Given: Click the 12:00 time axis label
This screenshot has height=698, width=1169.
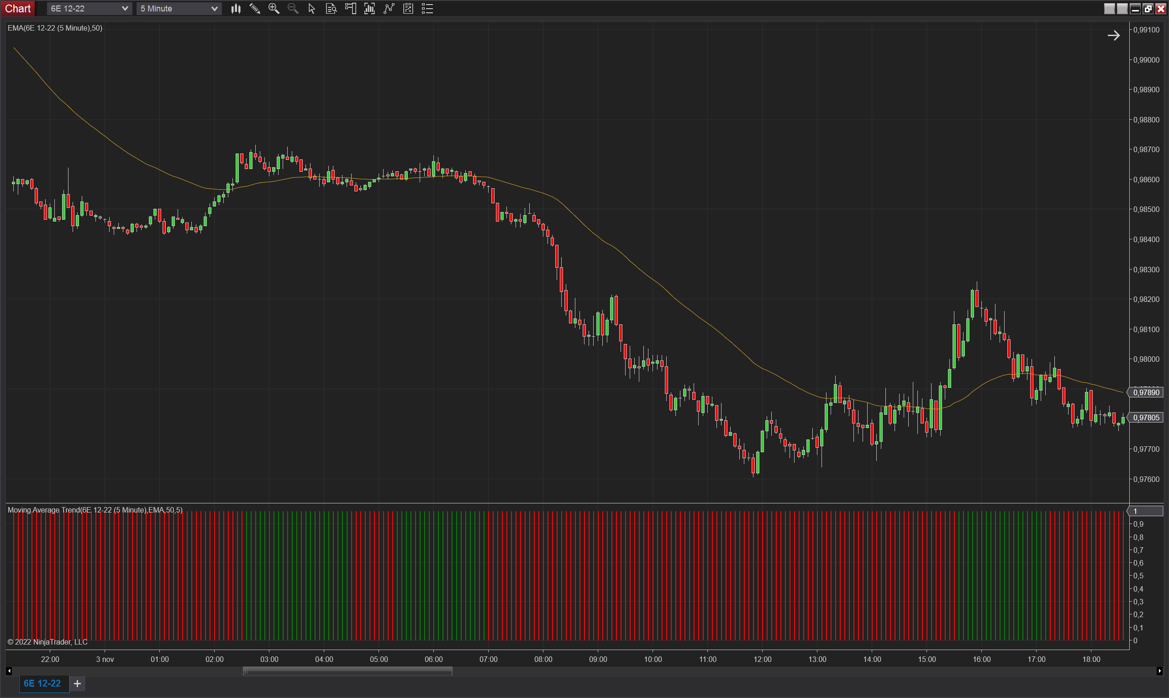Looking at the screenshot, I should coord(763,660).
